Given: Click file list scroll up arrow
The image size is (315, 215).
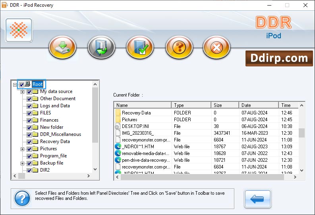Looking at the screenshot, I should pyautogui.click(x=301, y=105).
